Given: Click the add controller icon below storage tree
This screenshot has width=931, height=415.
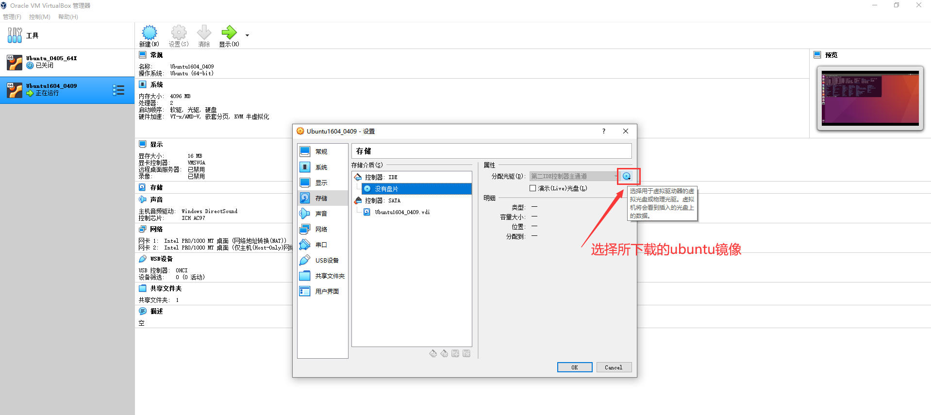Looking at the screenshot, I should [x=433, y=353].
